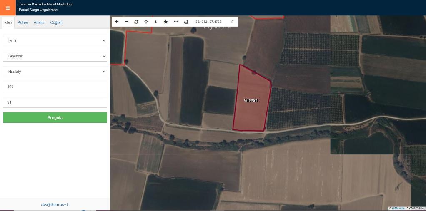
Task: Open the orange hamburger menu
Action: 8,7
